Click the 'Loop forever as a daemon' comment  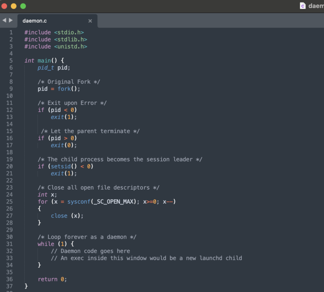87,237
